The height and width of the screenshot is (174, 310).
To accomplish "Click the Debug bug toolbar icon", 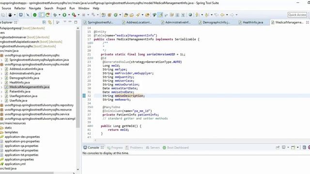I will pos(55,15).
